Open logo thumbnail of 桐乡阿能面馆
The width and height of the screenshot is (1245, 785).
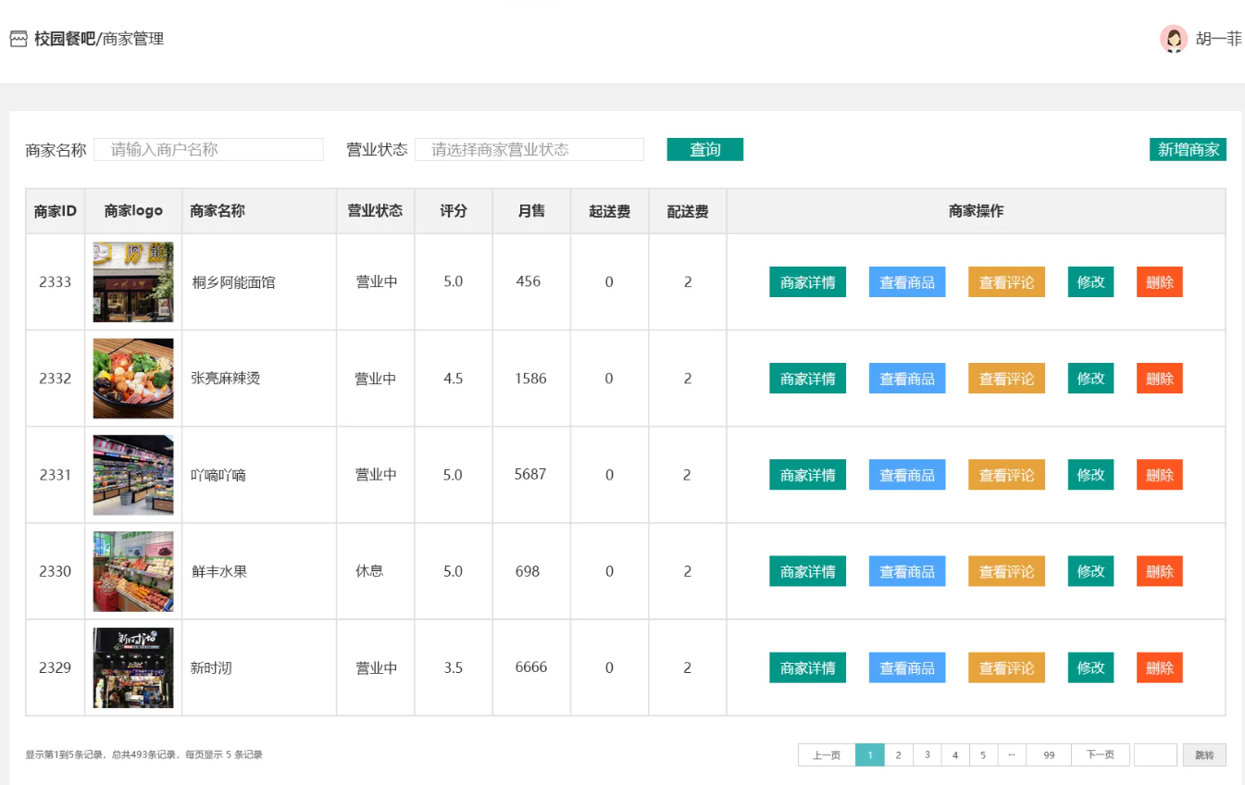point(133,282)
